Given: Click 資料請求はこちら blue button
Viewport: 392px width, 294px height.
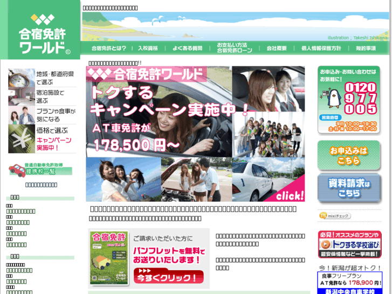Looking at the screenshot, I should coord(349,188).
